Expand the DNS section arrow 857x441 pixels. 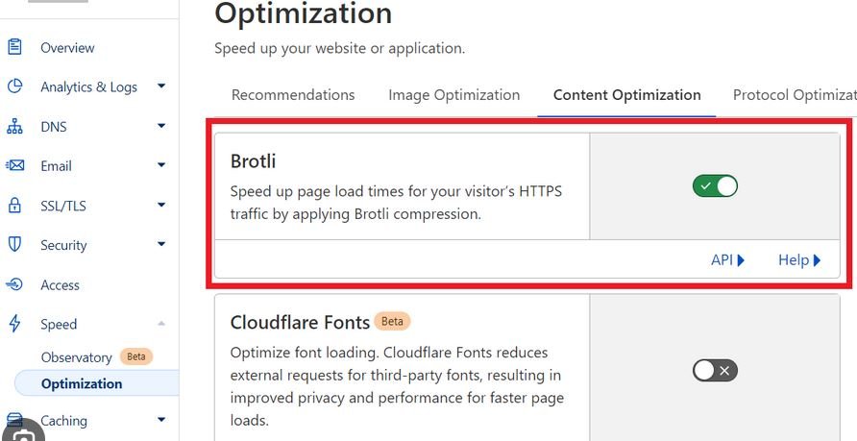(161, 126)
